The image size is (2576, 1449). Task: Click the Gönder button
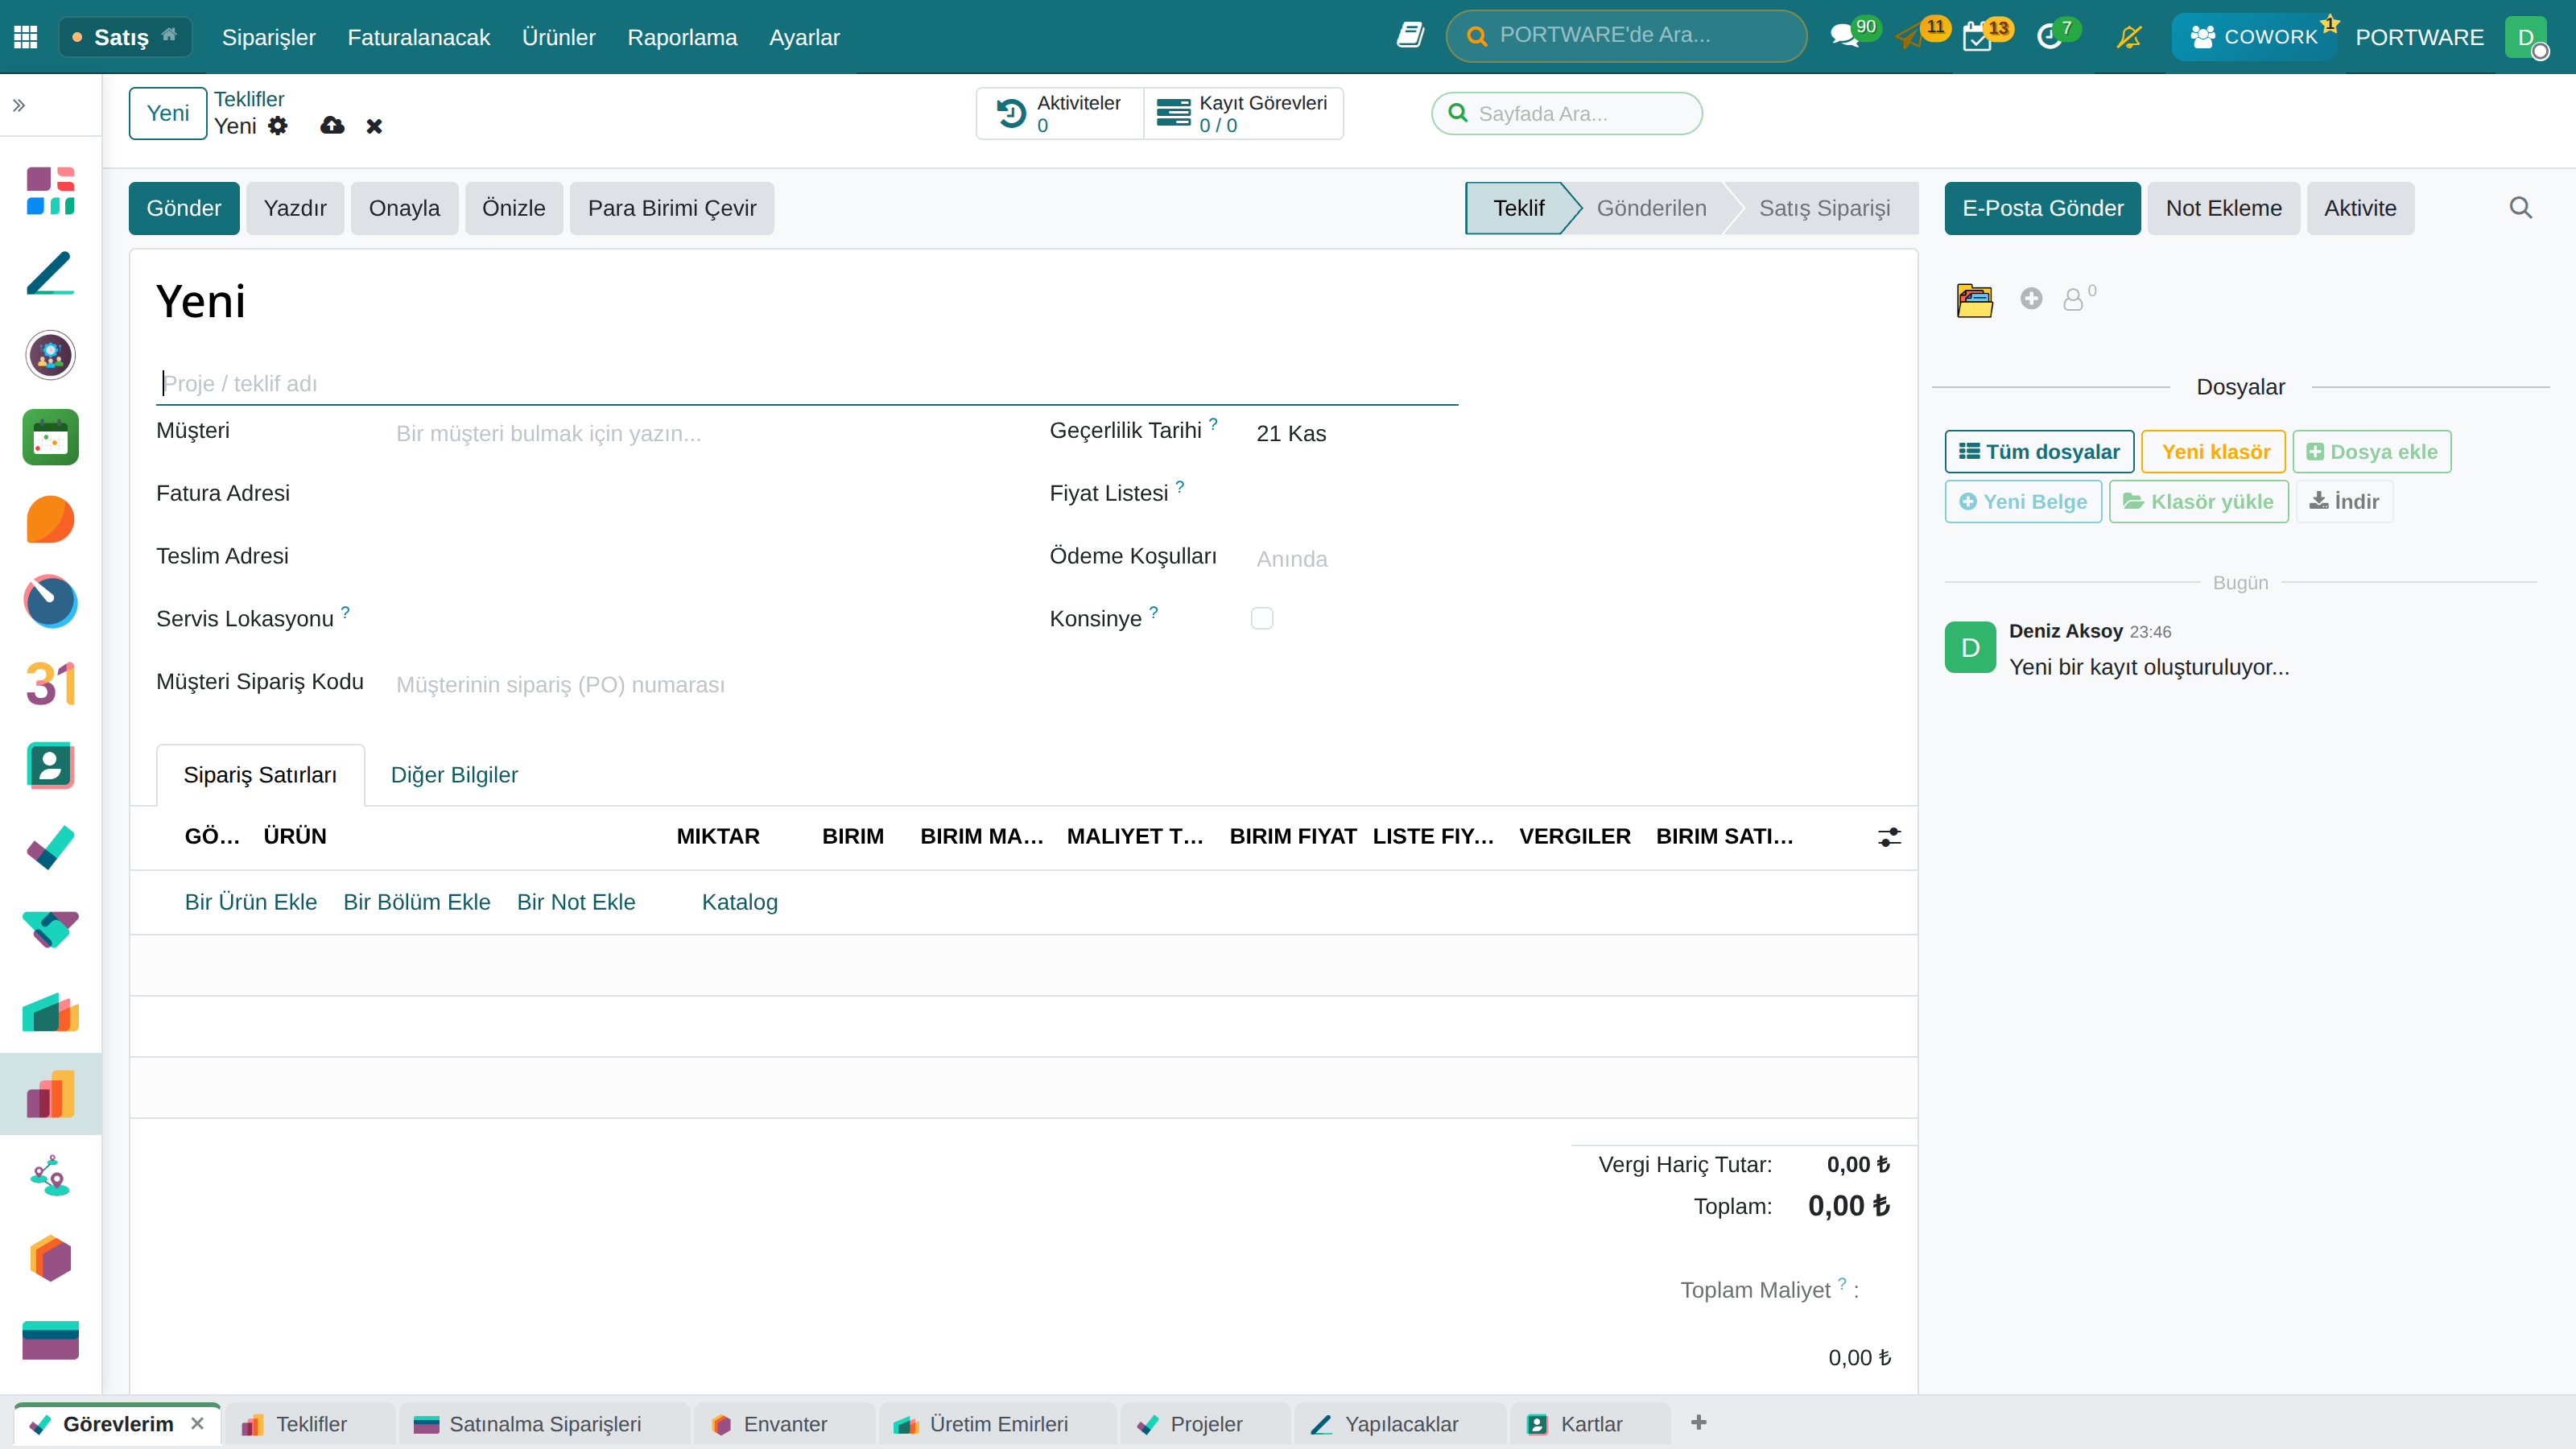(x=184, y=208)
